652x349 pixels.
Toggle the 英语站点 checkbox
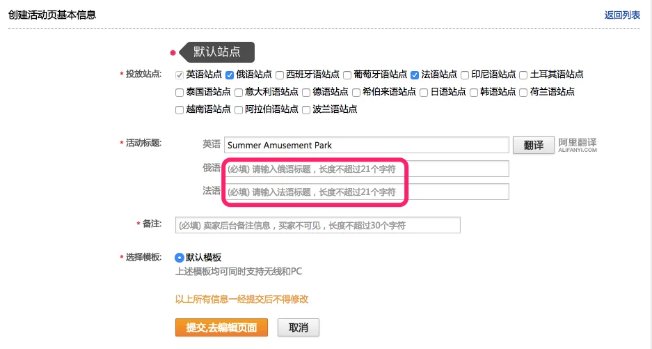pos(180,75)
